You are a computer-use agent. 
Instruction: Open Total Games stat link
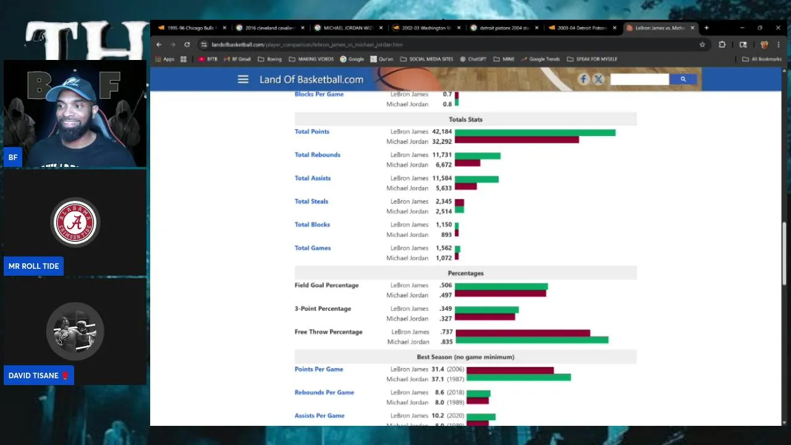[x=313, y=248]
